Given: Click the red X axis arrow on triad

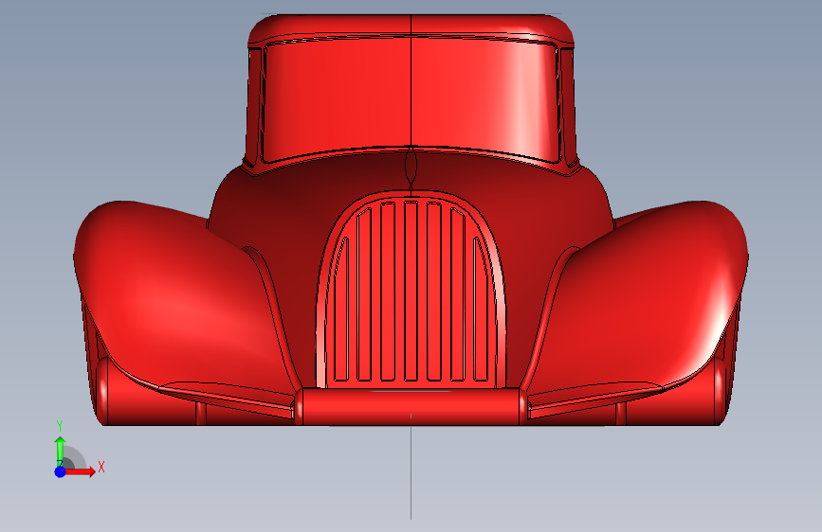Looking at the screenshot, I should point(80,471).
